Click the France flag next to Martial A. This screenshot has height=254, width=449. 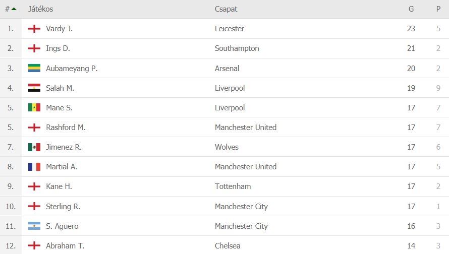pyautogui.click(x=34, y=167)
